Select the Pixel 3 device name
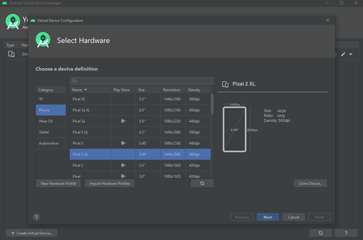 [x=78, y=143]
